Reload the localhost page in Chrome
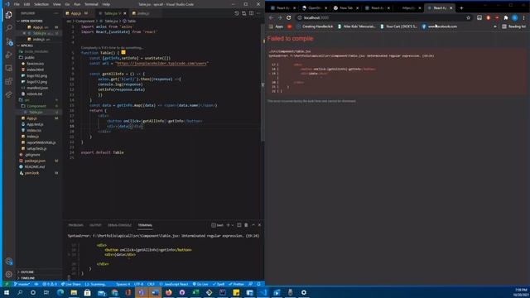 coord(289,17)
